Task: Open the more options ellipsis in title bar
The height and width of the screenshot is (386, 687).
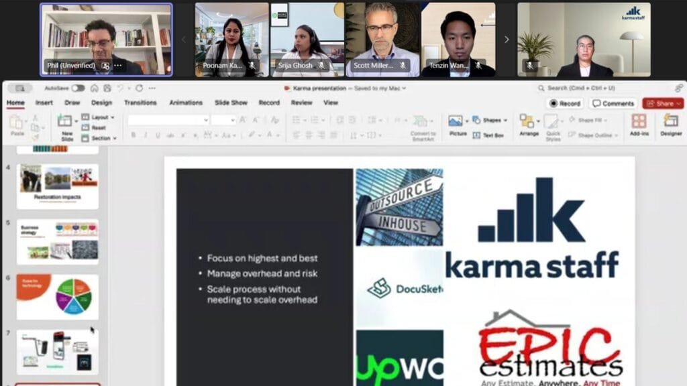Action: point(152,88)
